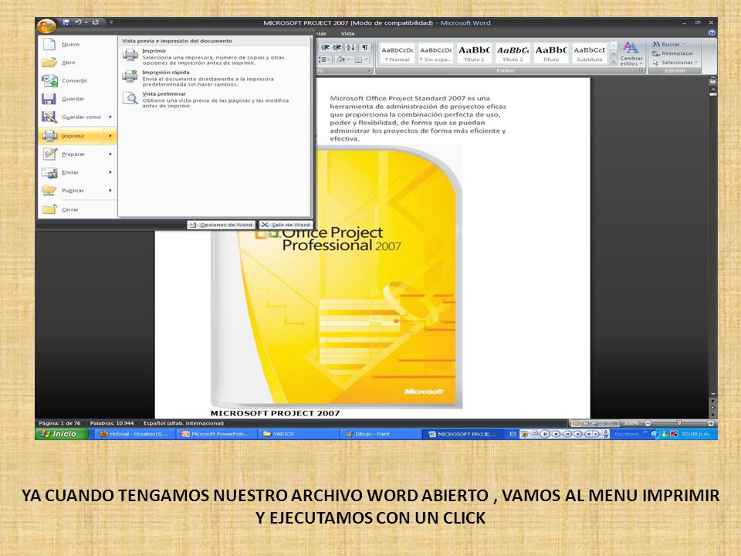
Task: Click the Imprimir printer icon in submenu
Action: [x=130, y=56]
